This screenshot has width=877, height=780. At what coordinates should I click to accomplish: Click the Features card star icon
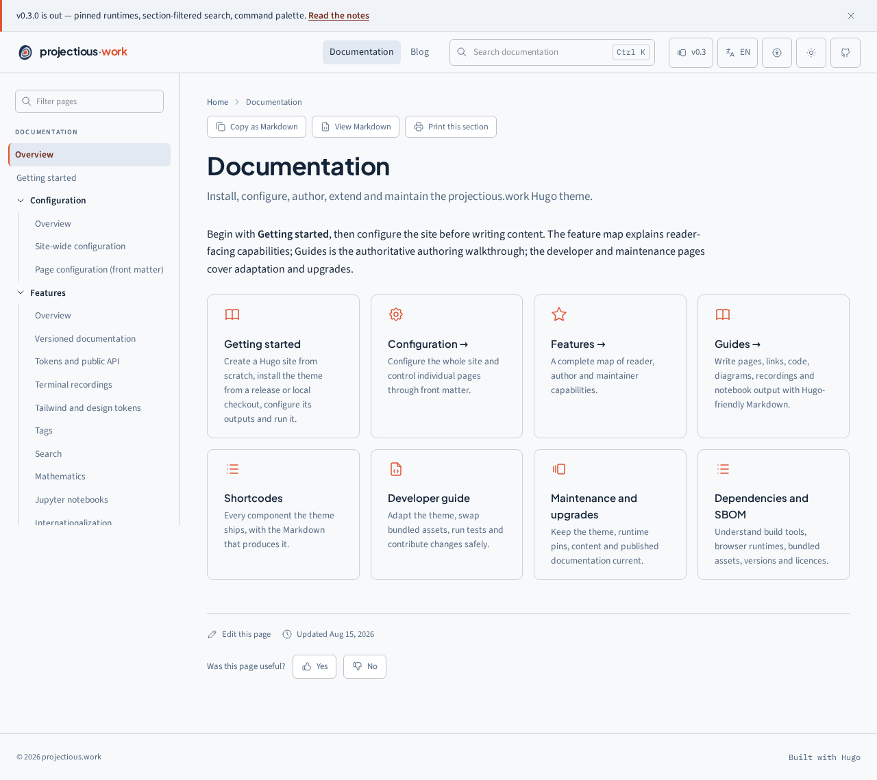[x=559, y=314]
